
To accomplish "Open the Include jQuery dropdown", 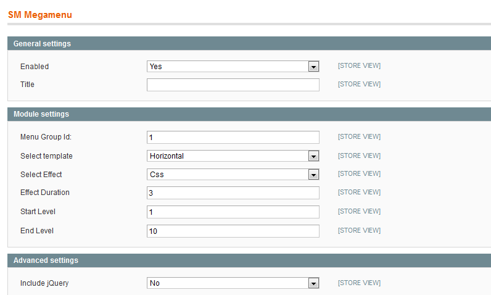I will click(233, 283).
